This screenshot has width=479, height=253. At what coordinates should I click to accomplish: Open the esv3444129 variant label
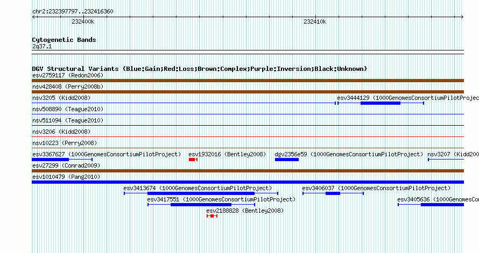point(408,98)
